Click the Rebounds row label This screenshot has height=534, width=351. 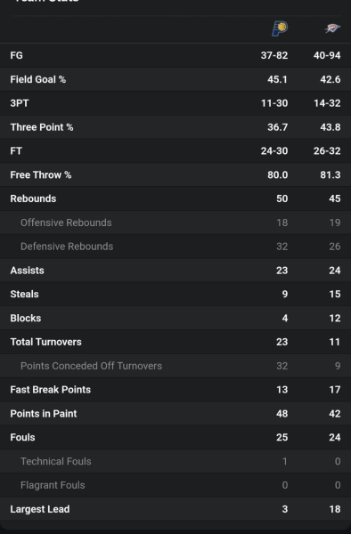(x=33, y=198)
